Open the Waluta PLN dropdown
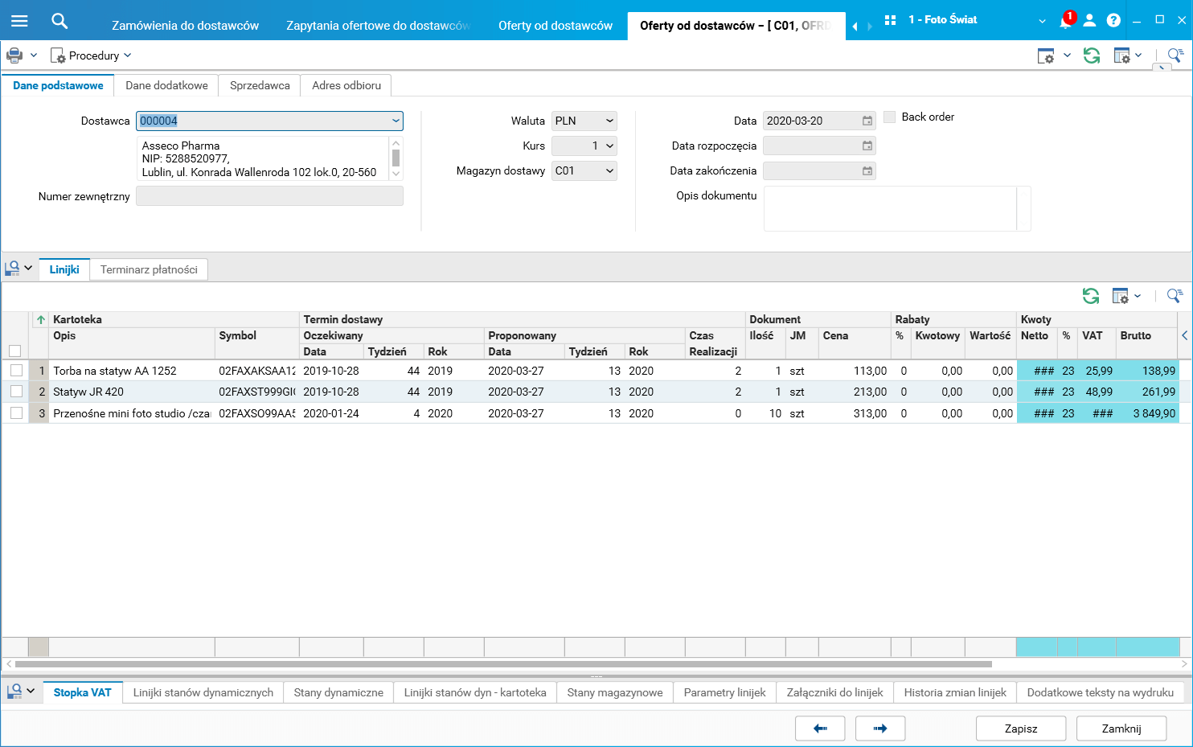 (x=609, y=121)
